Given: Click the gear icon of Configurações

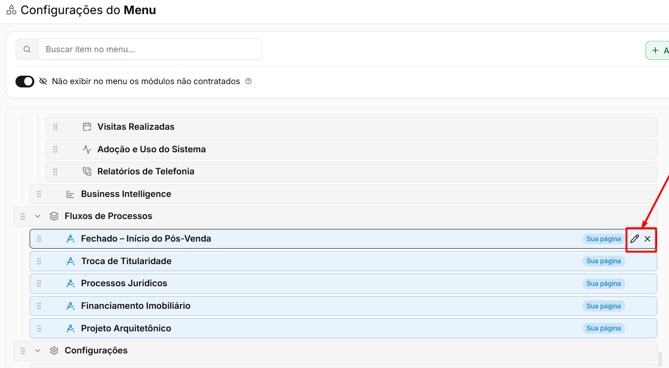Looking at the screenshot, I should click(x=54, y=351).
